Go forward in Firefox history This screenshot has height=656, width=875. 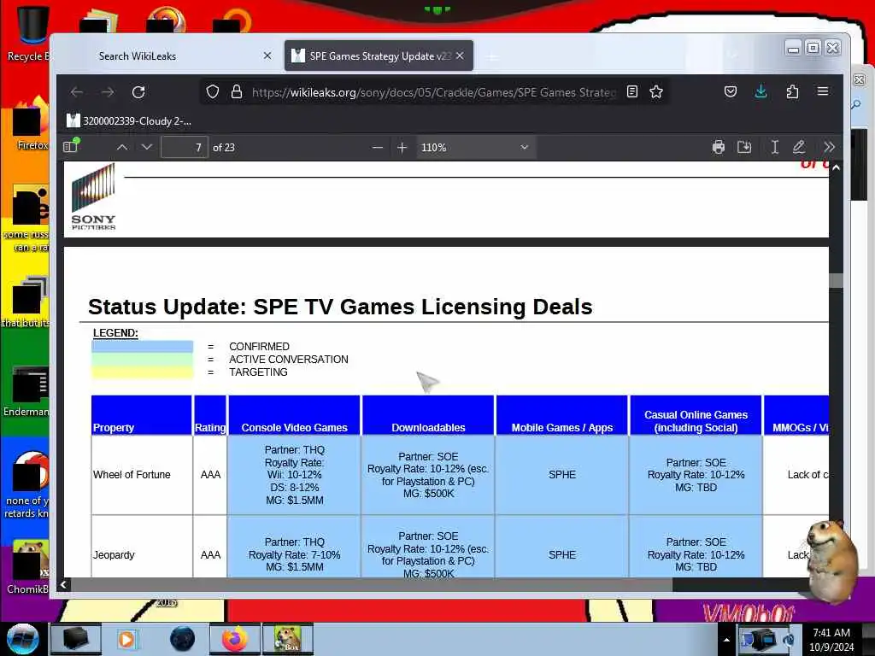coord(108,92)
